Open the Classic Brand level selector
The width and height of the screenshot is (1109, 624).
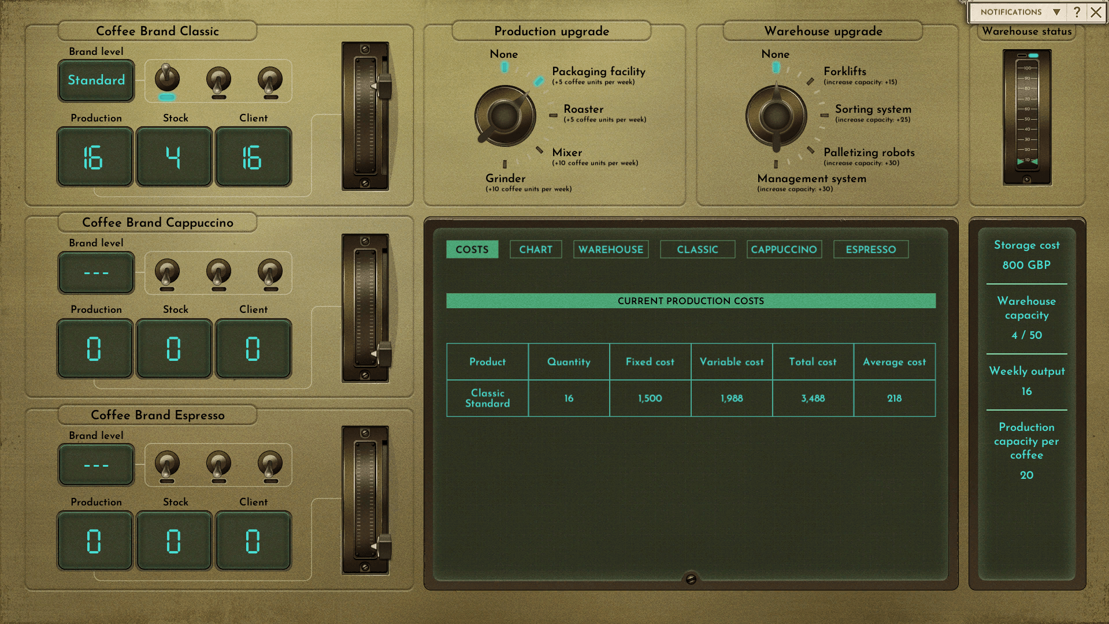pyautogui.click(x=96, y=80)
